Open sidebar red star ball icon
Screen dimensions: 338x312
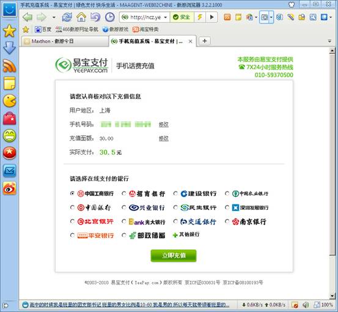[x=9, y=153]
